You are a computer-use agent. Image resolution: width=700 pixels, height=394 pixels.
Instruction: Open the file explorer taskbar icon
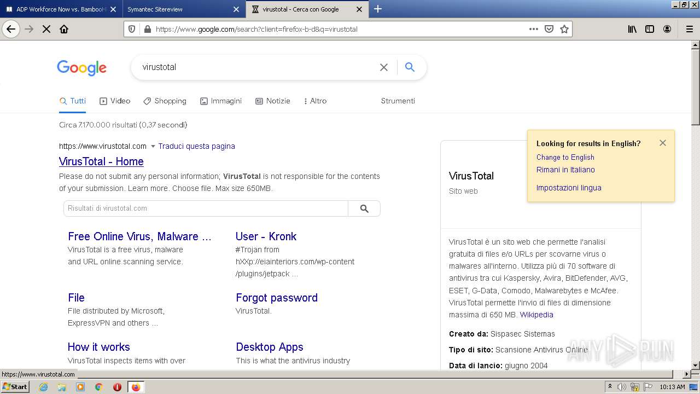62,387
